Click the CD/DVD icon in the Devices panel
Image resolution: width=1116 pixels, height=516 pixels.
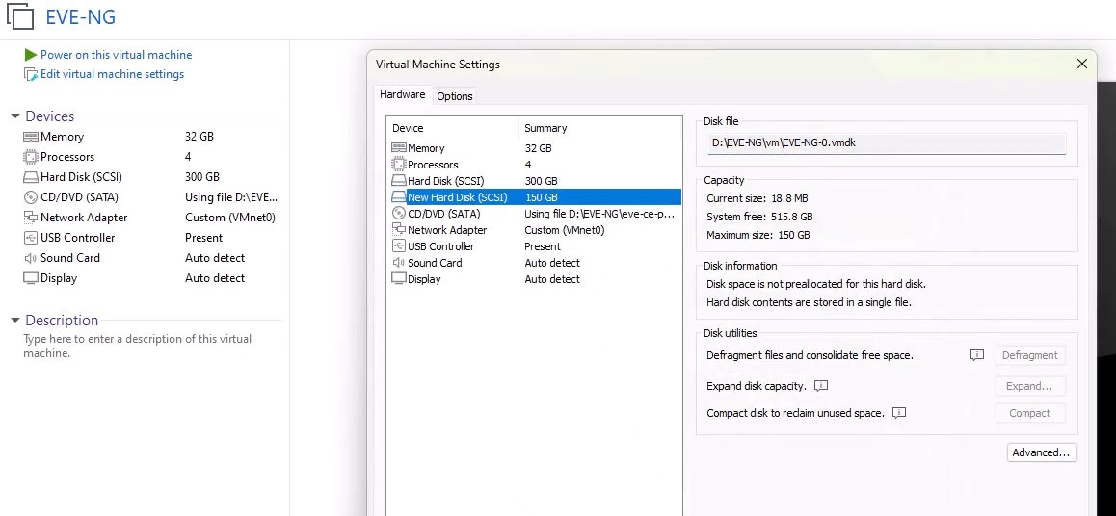coord(31,197)
